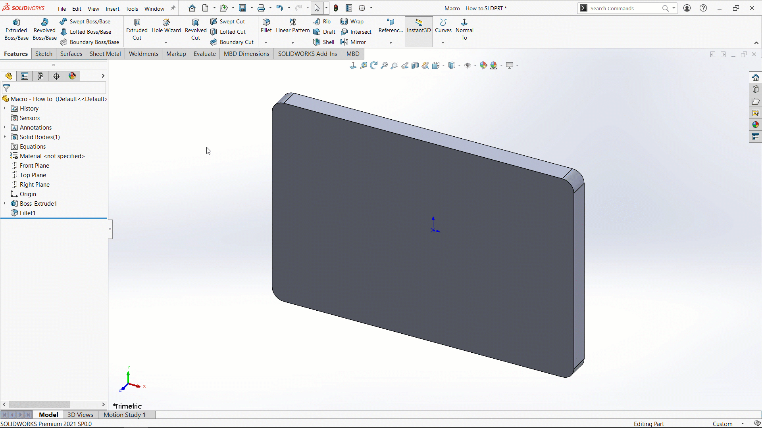
Task: Open the SOLIDWORKS Resources task pane
Action: point(755,77)
